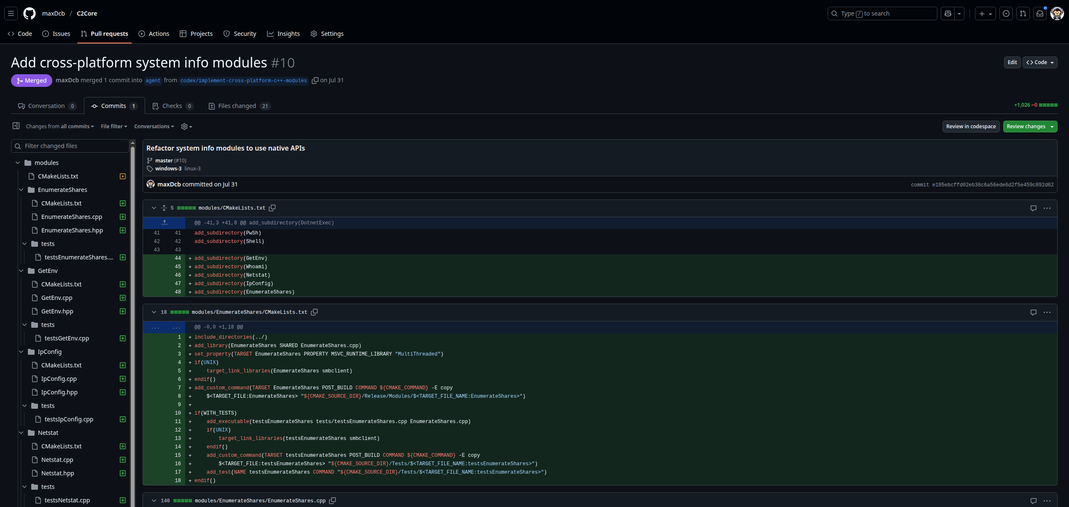Expand all lines in modules/CMakeLists.txt
The image size is (1069, 507).
(x=164, y=208)
